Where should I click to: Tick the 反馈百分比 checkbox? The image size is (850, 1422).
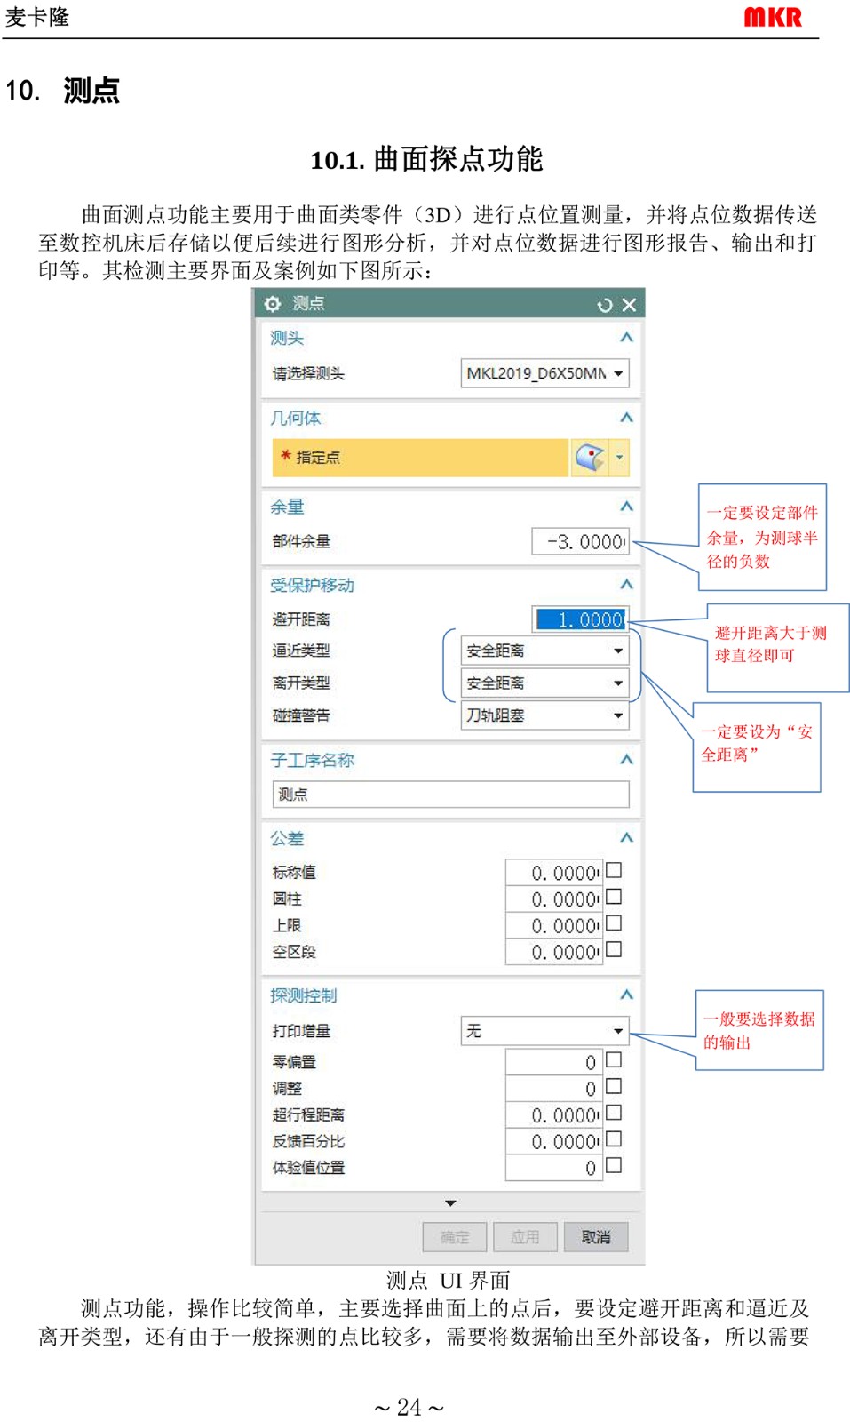(614, 1139)
